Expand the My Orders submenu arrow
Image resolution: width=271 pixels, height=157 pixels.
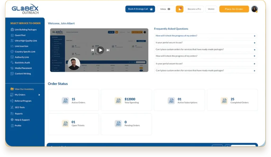point(39,95)
